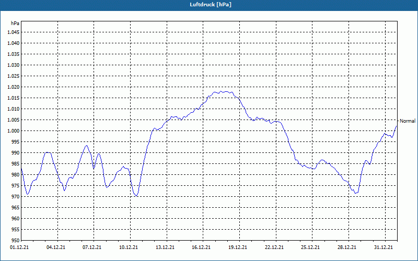Screen dimensions: 418x261
Task: Select the 1.025 y-axis value
Action: 14,76
